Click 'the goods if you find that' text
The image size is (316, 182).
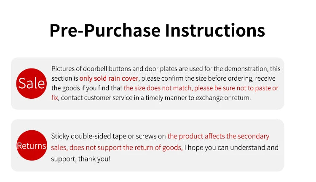87,88
